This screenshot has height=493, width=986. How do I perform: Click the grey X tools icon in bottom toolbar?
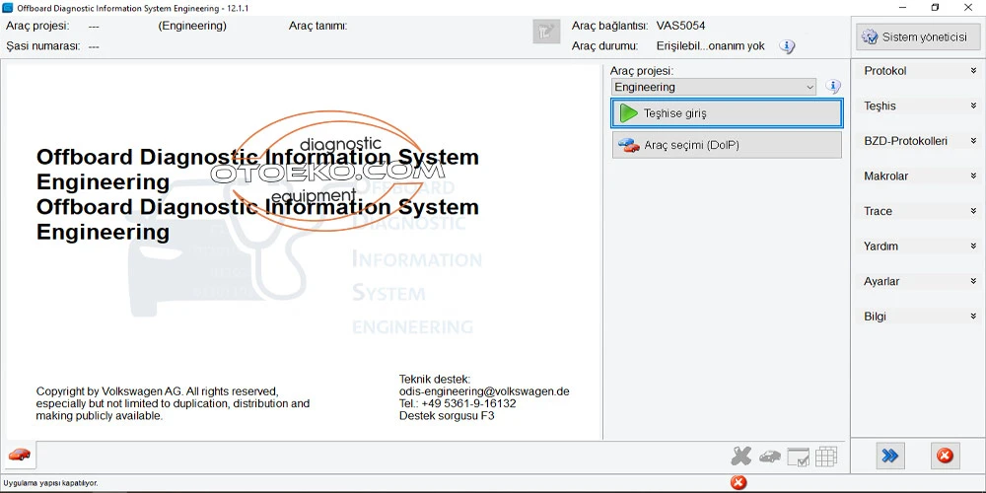coord(742,457)
